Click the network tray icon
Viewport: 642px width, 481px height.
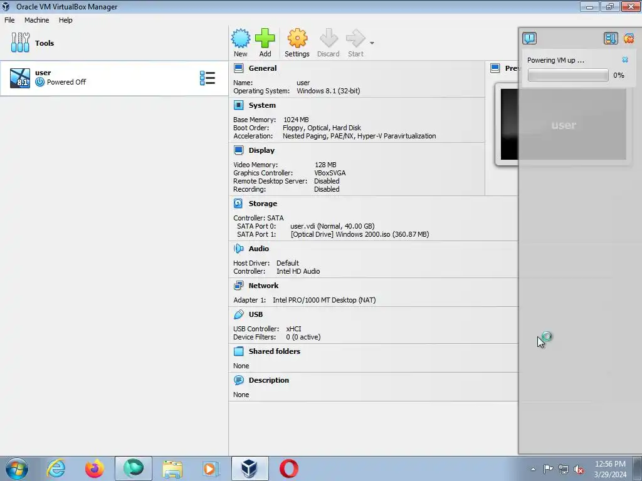pos(564,469)
